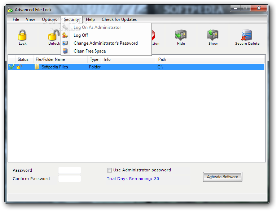Sort by the Status column header
The height and width of the screenshot is (211, 277).
[23, 59]
